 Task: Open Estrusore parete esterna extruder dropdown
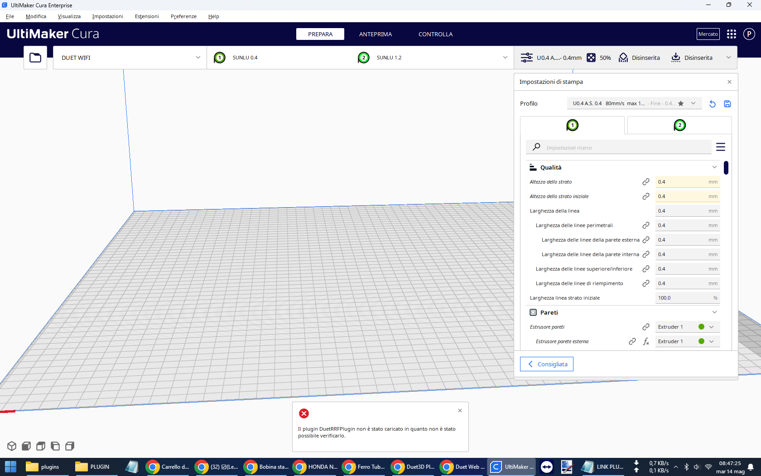pos(687,341)
